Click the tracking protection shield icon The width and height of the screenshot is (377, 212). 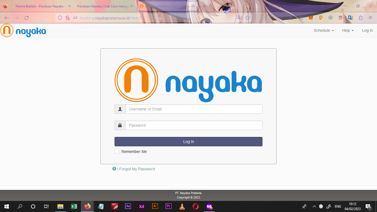point(60,18)
